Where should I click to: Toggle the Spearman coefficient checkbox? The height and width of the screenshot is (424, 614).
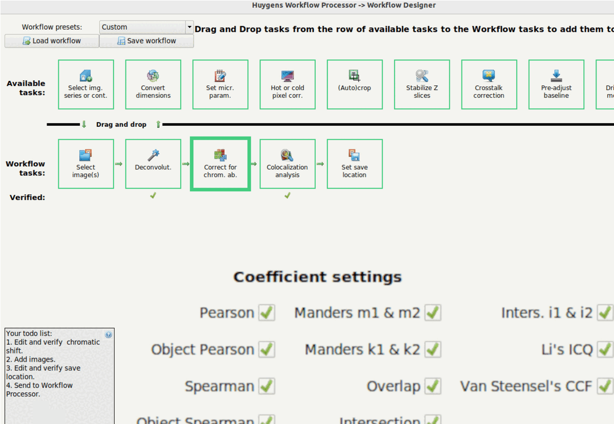[267, 386]
